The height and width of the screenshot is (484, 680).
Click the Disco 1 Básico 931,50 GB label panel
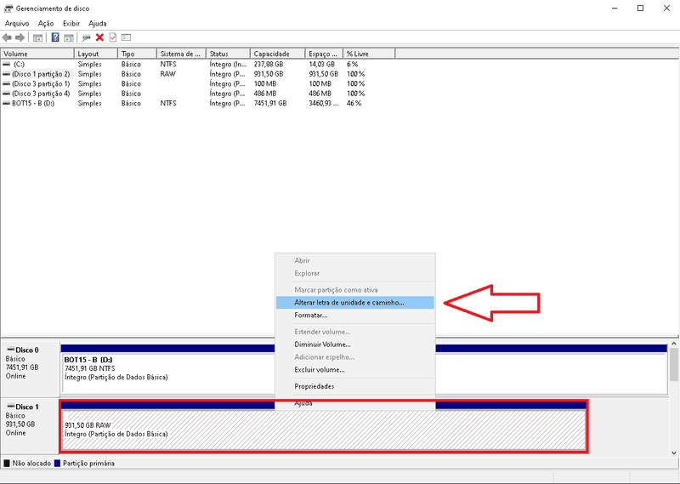[30, 425]
